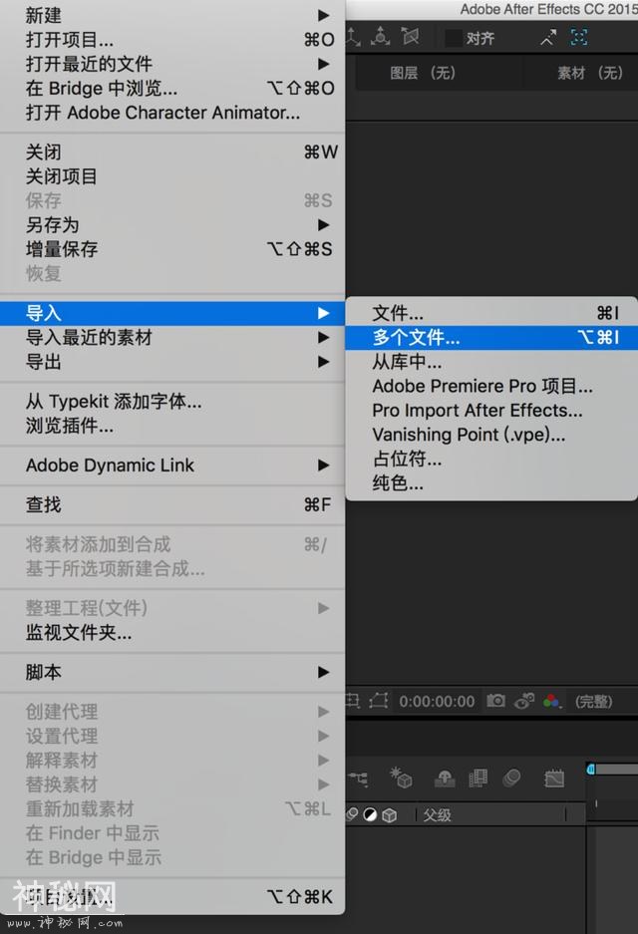
Task: Choose 打开项目... from the file menu
Action: 172,40
